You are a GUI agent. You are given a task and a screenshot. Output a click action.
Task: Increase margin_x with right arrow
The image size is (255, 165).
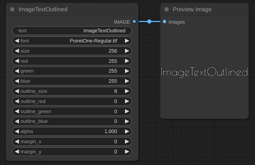(x=127, y=142)
